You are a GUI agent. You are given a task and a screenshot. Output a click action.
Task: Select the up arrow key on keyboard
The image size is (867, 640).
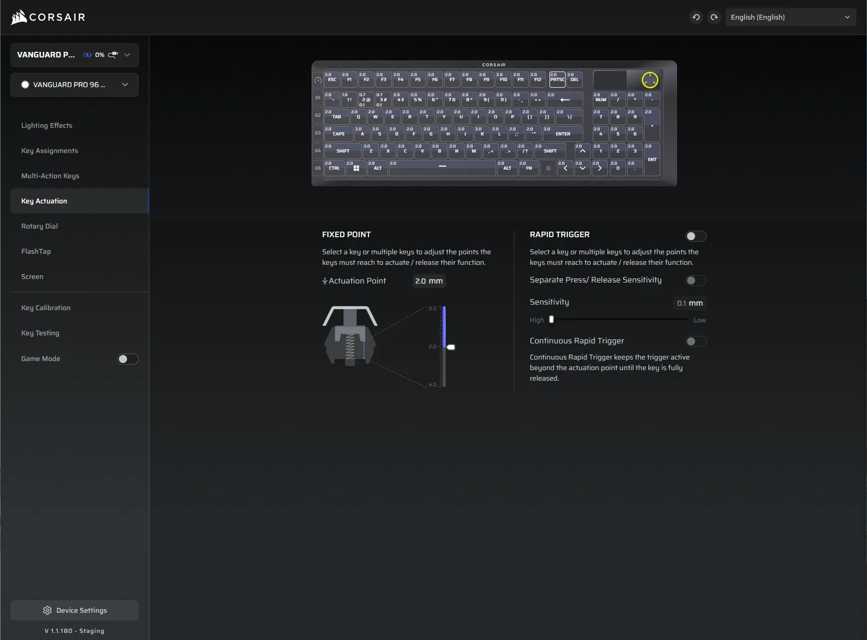[583, 151]
